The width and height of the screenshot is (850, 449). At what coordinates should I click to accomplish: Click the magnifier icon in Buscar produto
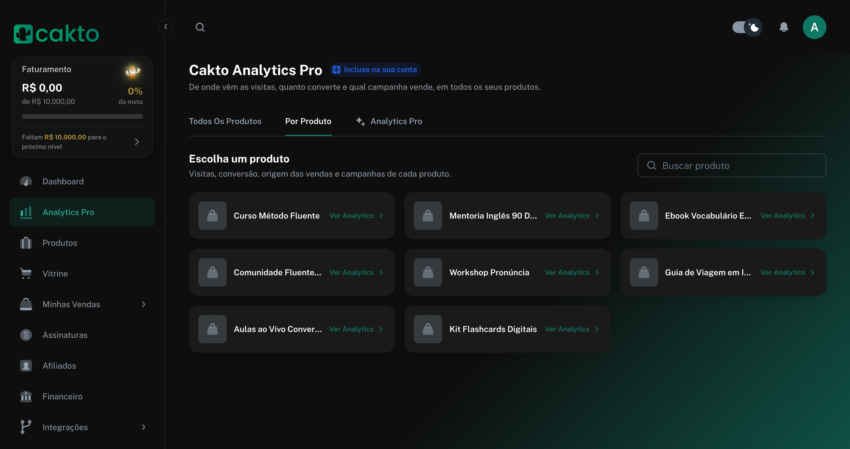click(651, 165)
